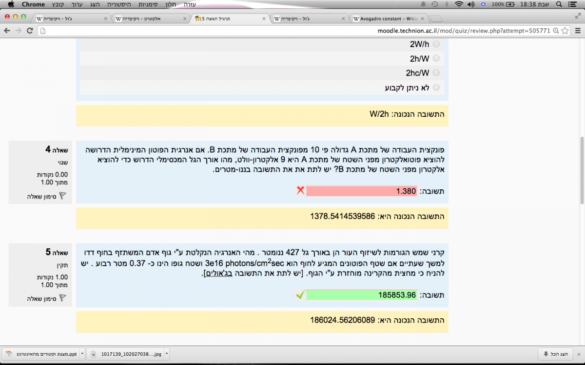Select the 2hc/W radio option
Image resolution: width=585 pixels, height=365 pixels.
[436, 73]
